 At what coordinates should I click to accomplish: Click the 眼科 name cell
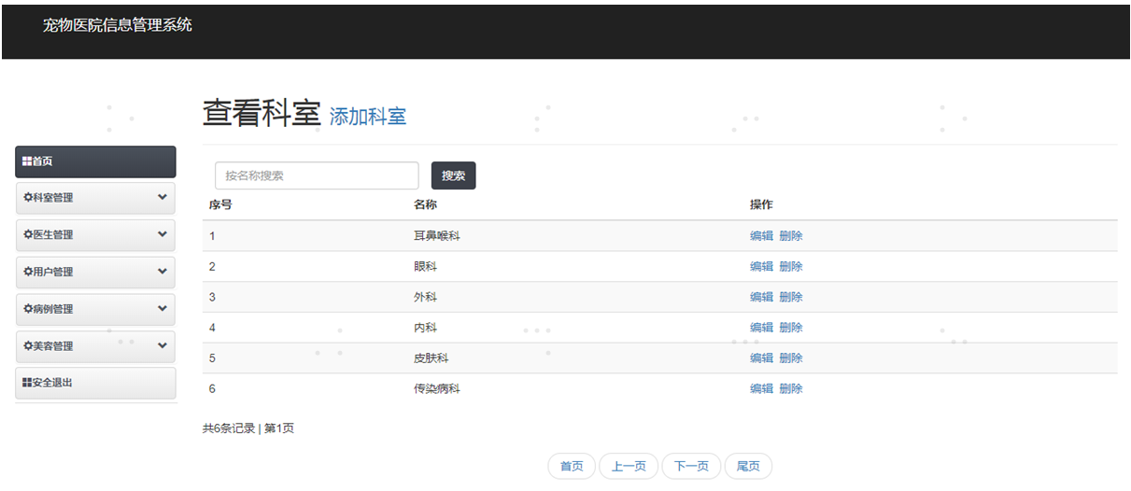[x=425, y=267]
